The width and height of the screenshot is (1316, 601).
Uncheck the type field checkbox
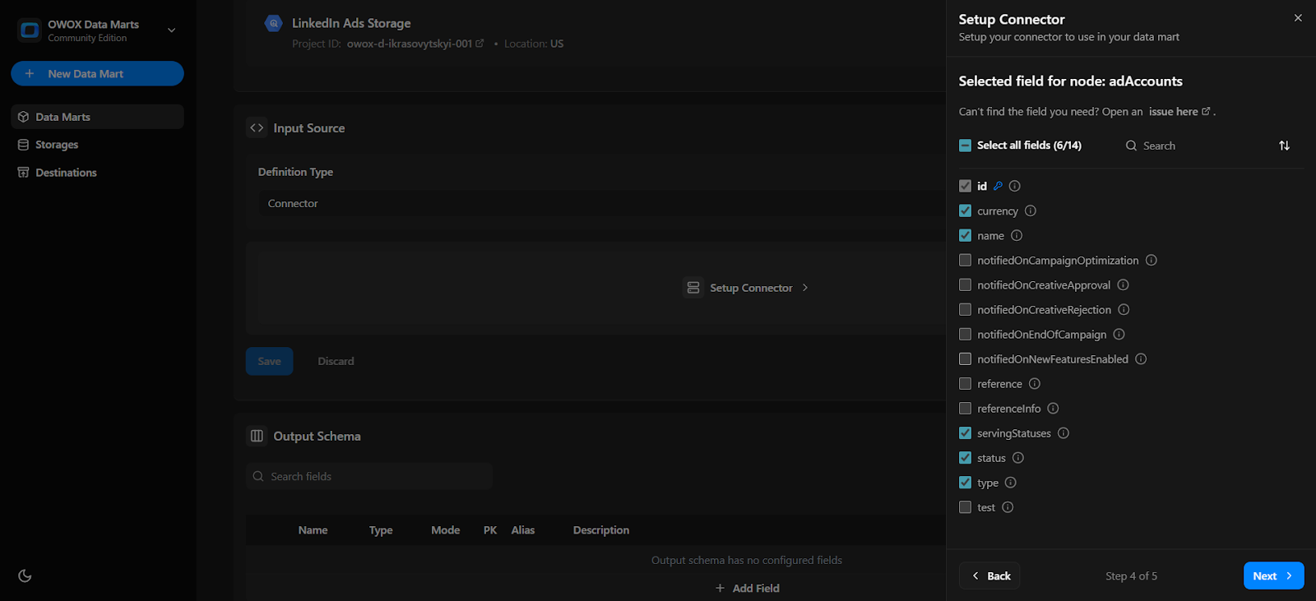[965, 483]
